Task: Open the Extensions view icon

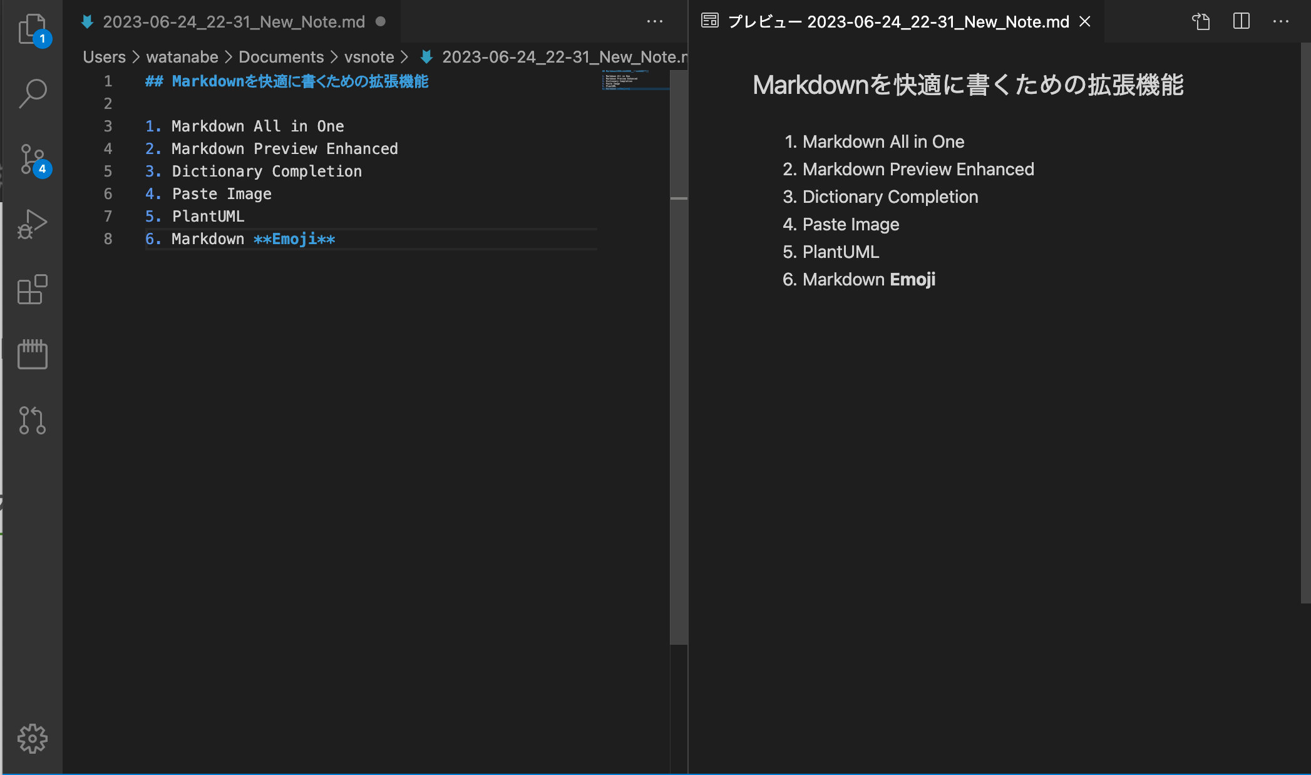Action: 33,289
